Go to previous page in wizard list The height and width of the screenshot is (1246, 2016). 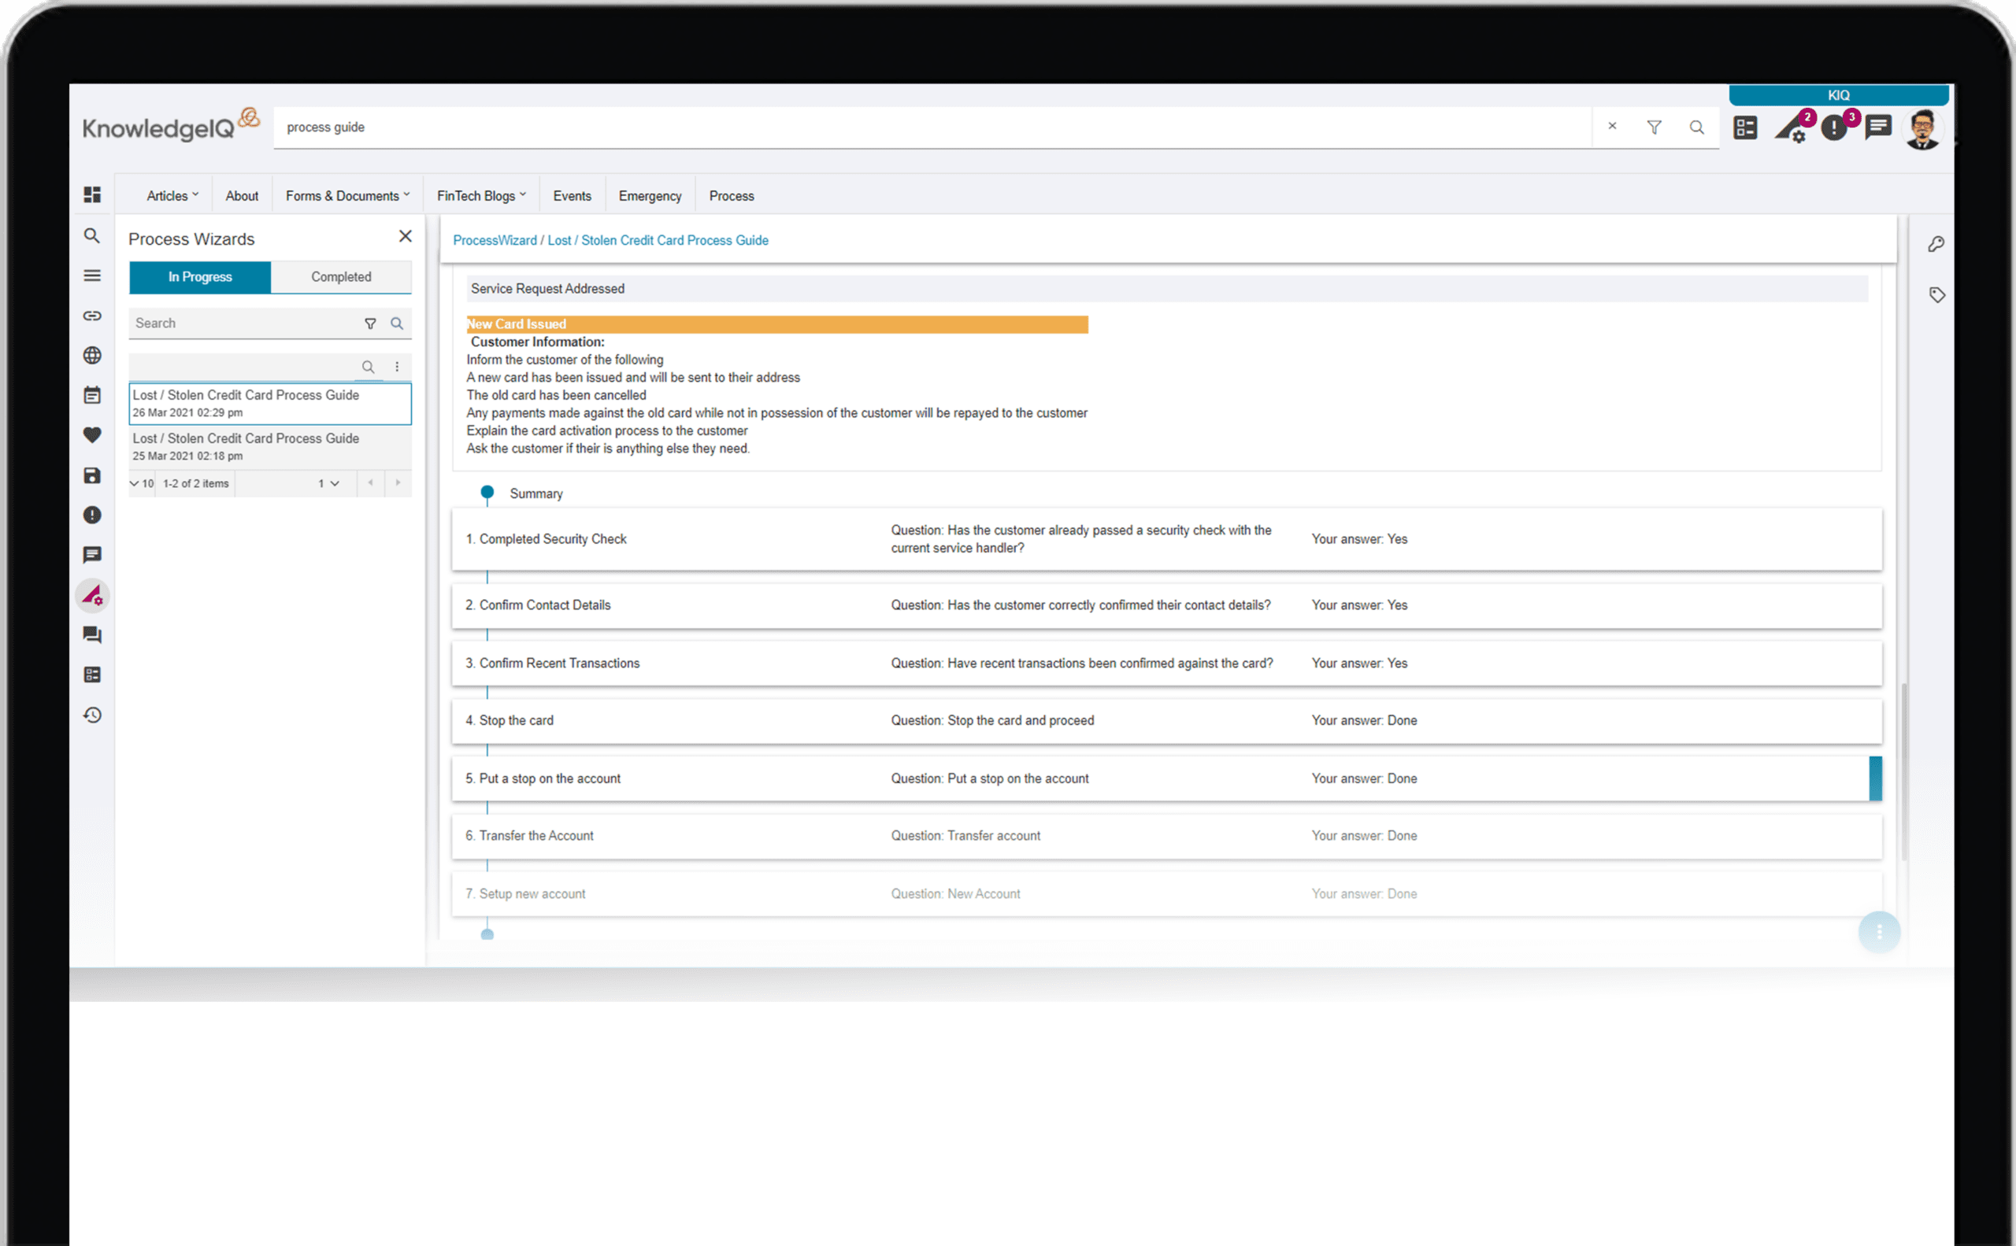click(371, 483)
